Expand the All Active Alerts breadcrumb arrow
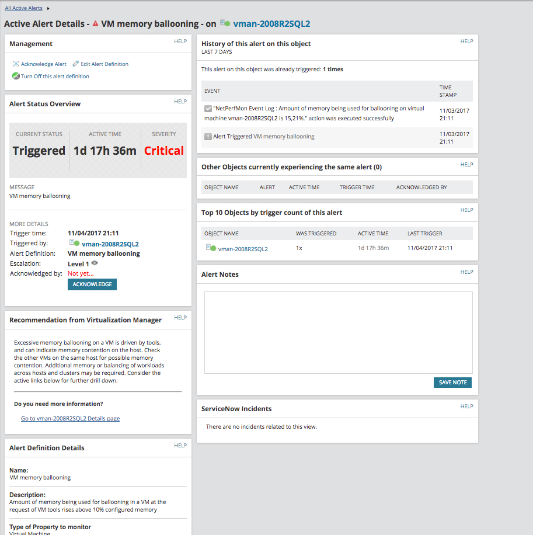533x535 pixels. pos(48,8)
